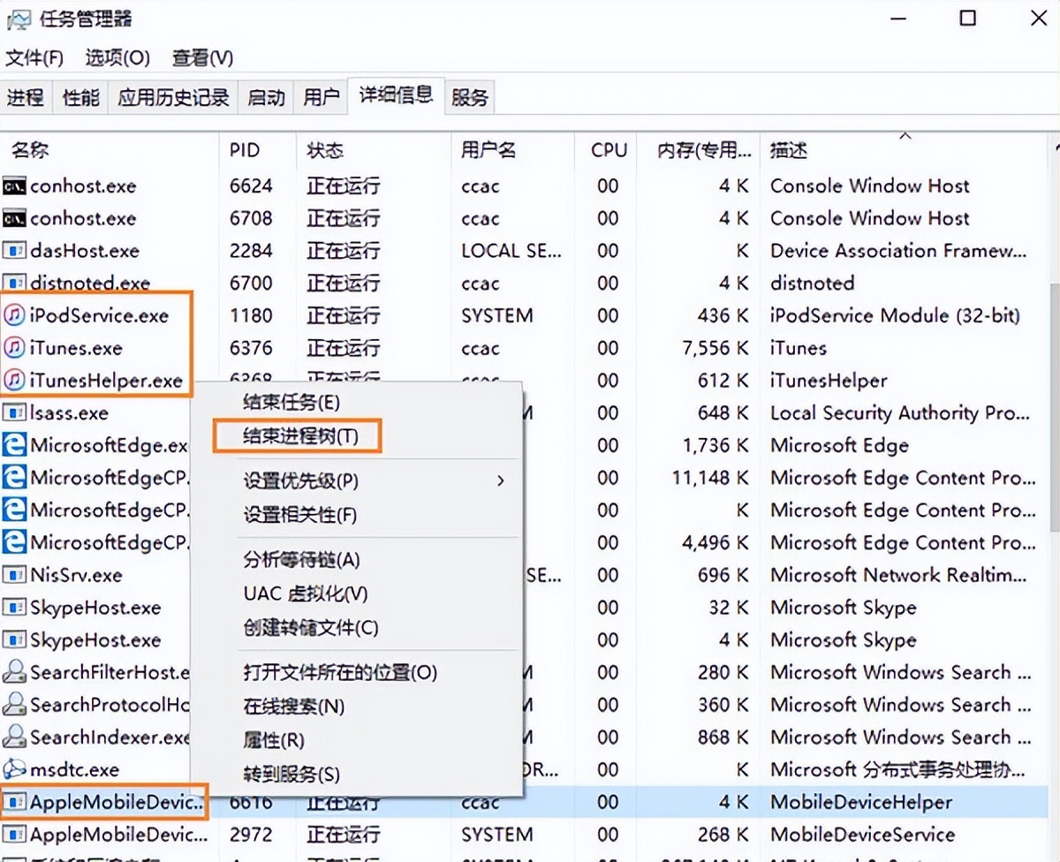The image size is (1060, 862).
Task: Expand the 设置优先级 submenu arrow
Action: coord(500,481)
